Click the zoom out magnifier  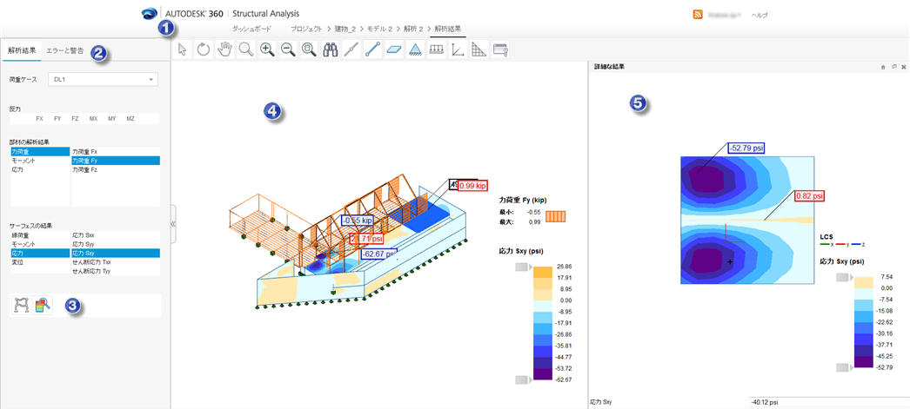click(x=289, y=50)
